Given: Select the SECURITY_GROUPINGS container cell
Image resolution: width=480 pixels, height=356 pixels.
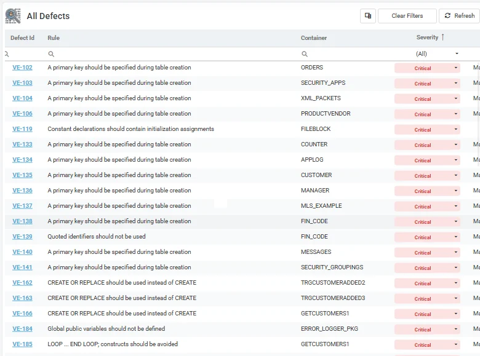Looking at the screenshot, I should [x=332, y=267].
